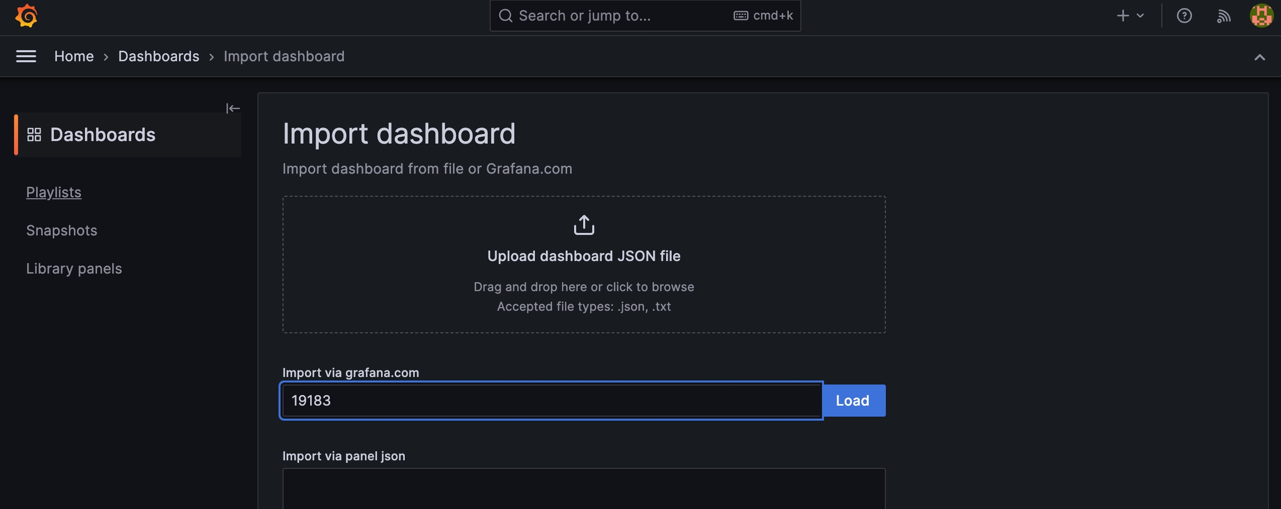This screenshot has width=1281, height=509.
Task: Open the Library panels sidebar item
Action: (x=74, y=269)
